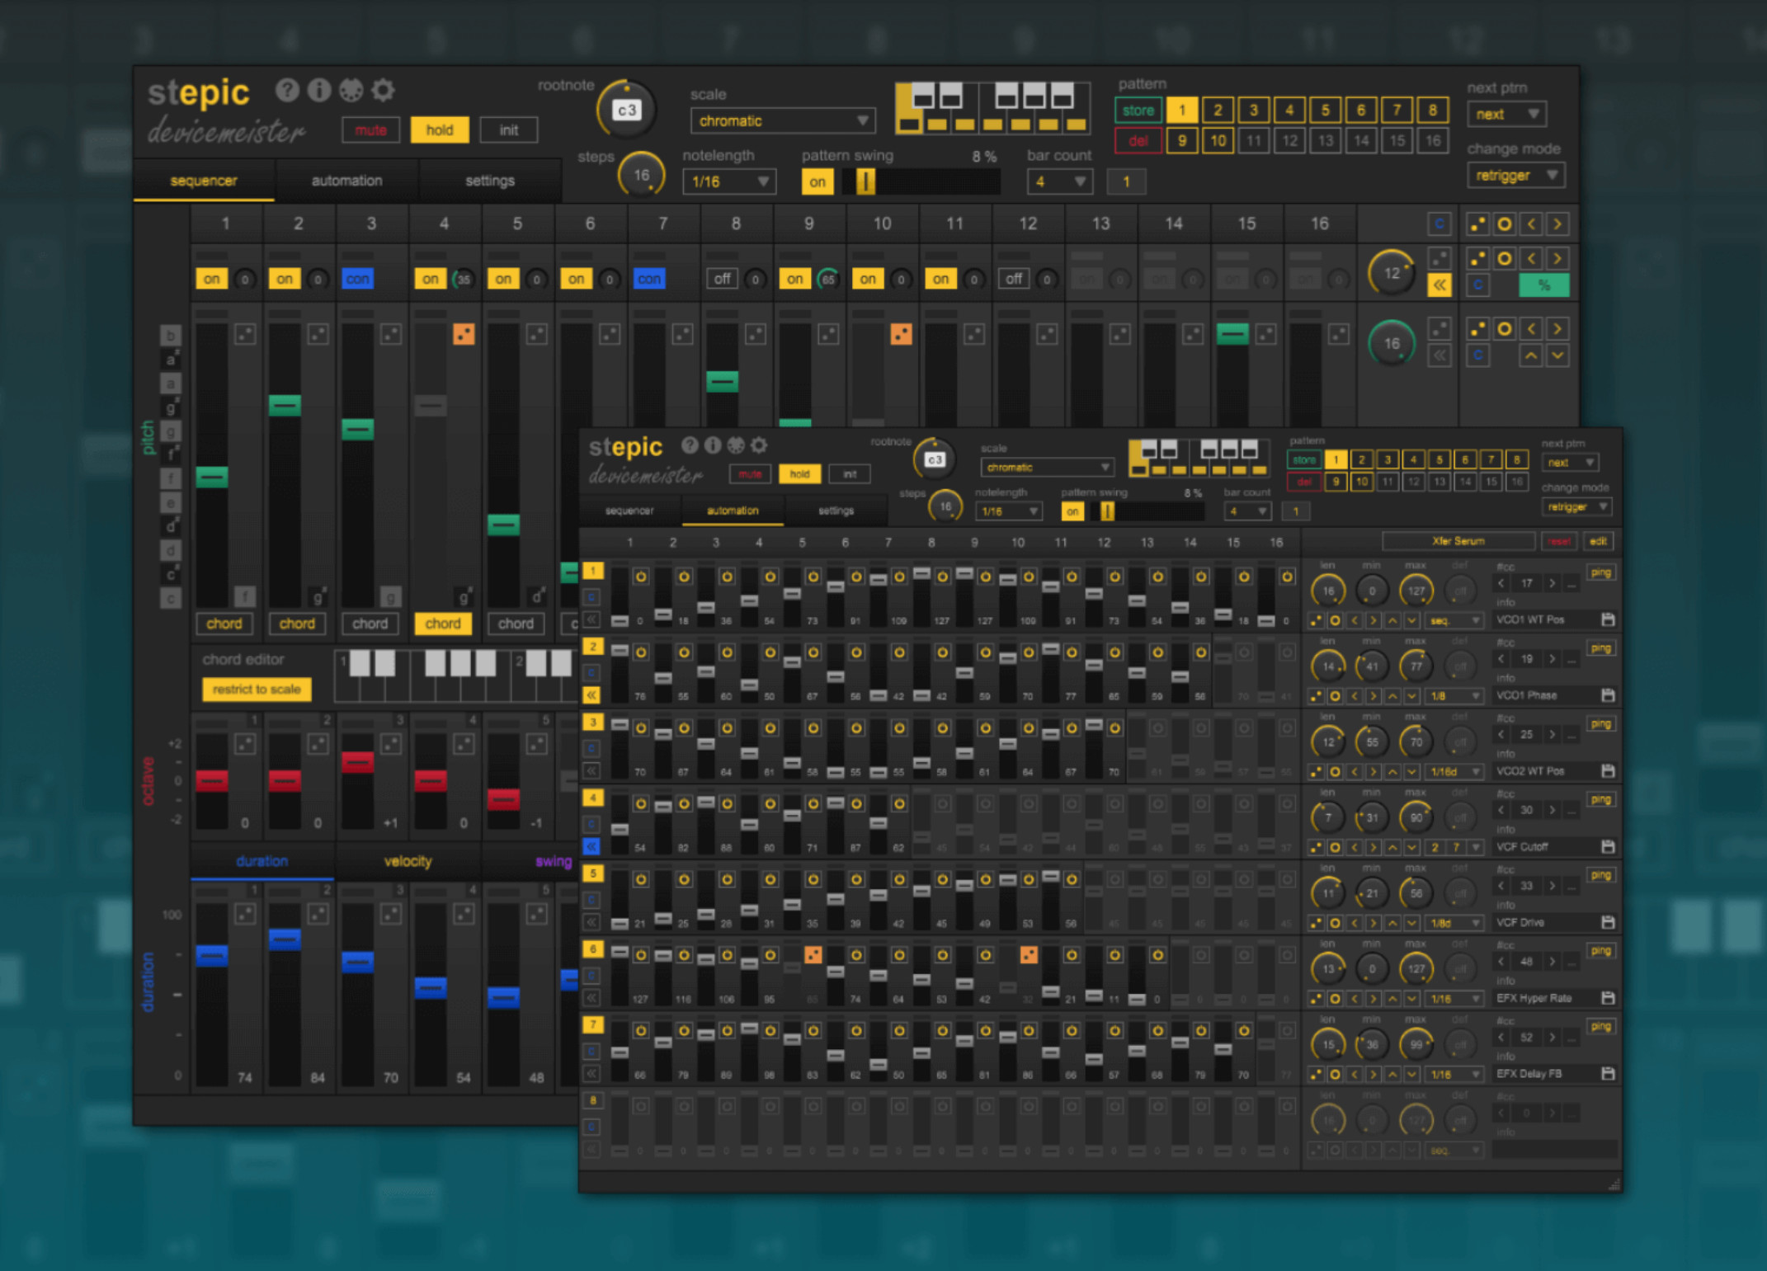The height and width of the screenshot is (1271, 1767).
Task: Open chromatic scale dropdown in front window
Action: point(1047,468)
